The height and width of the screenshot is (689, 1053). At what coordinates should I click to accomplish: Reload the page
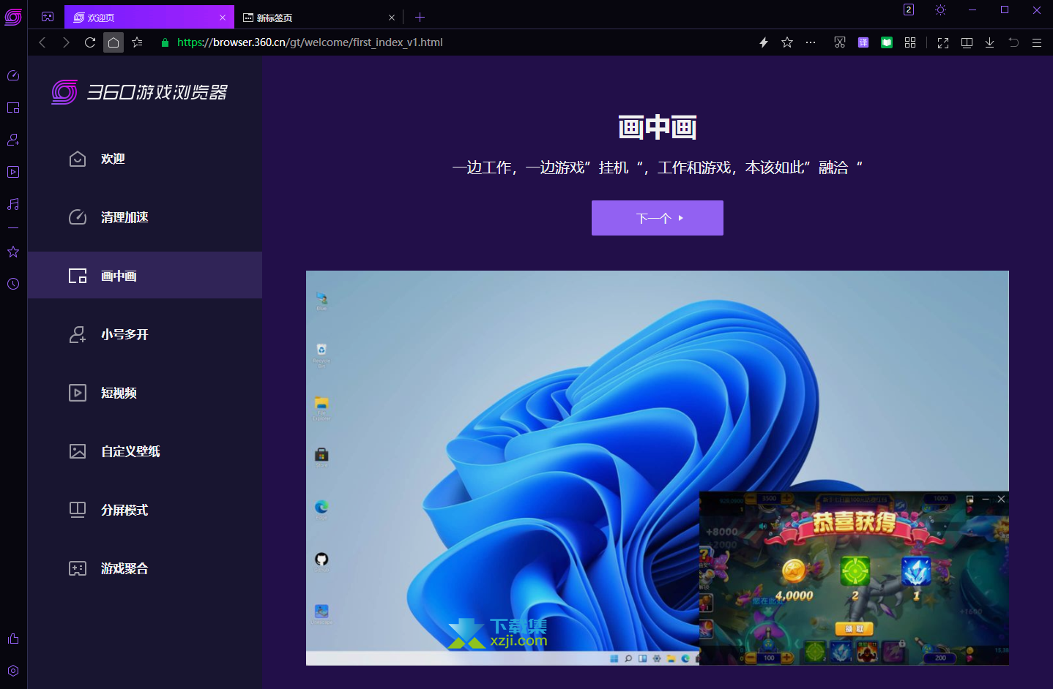click(90, 42)
